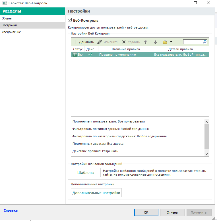
Task: Toggle the Вкл status switch of default rule
Action: [x=75, y=55]
